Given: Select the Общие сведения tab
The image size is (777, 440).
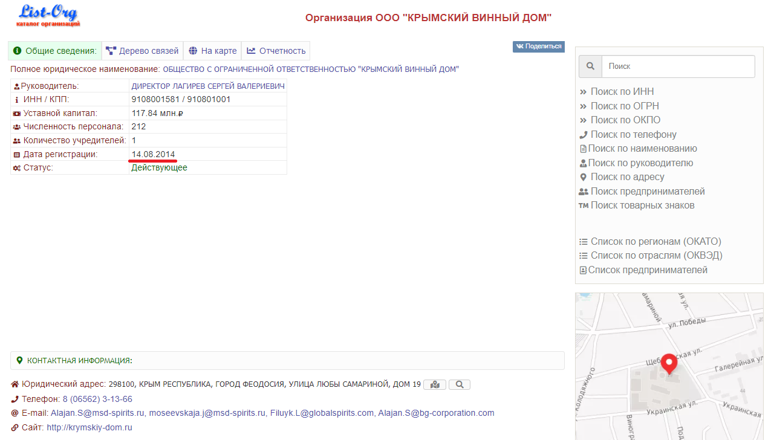Looking at the screenshot, I should pyautogui.click(x=55, y=51).
